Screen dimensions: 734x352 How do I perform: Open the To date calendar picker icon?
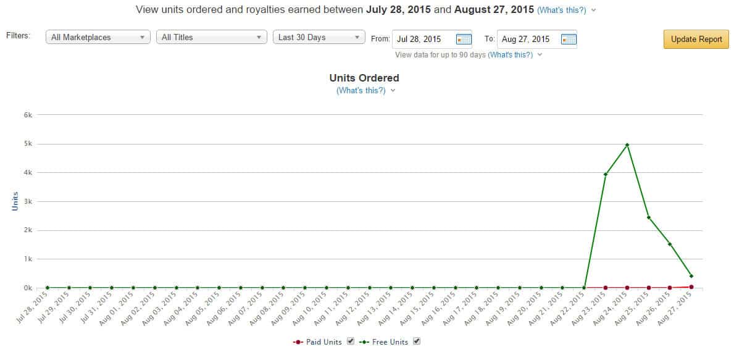click(x=569, y=40)
